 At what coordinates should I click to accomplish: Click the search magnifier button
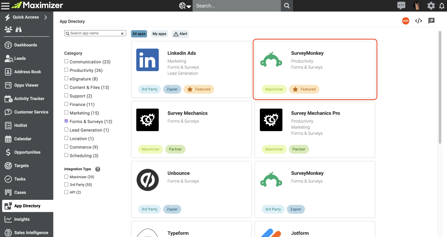pos(287,6)
